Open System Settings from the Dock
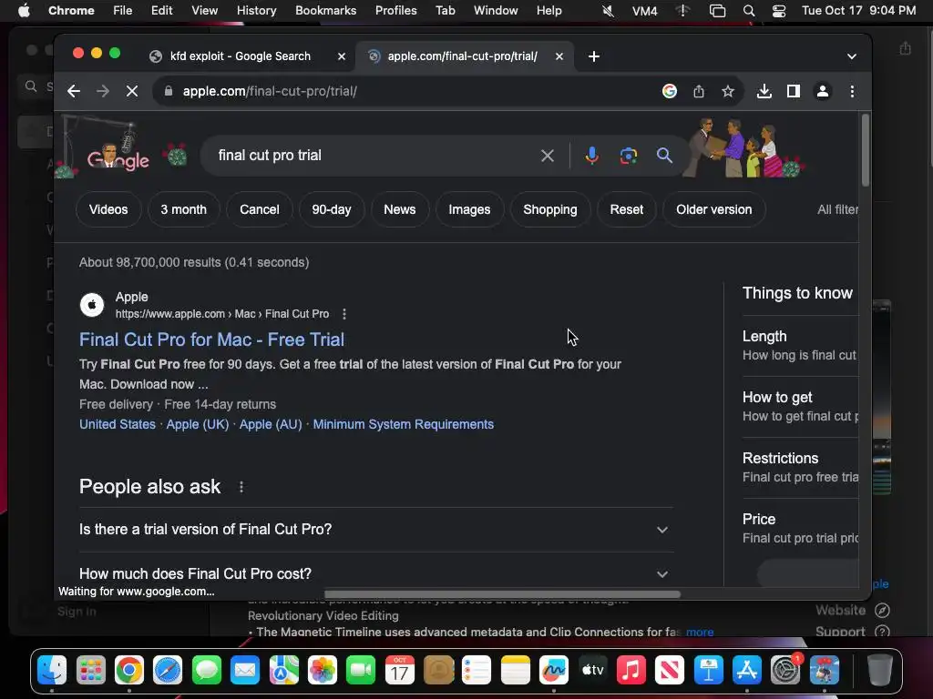This screenshot has height=699, width=933. [785, 671]
